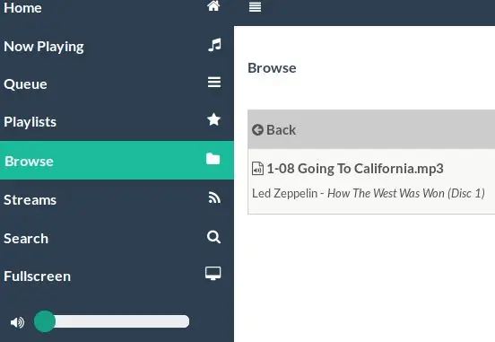Click the Search magnifier icon
The width and height of the screenshot is (495, 342).
[x=213, y=237]
